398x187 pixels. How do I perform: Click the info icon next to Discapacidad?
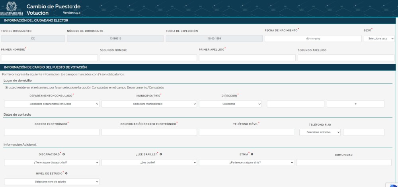coord(64,154)
